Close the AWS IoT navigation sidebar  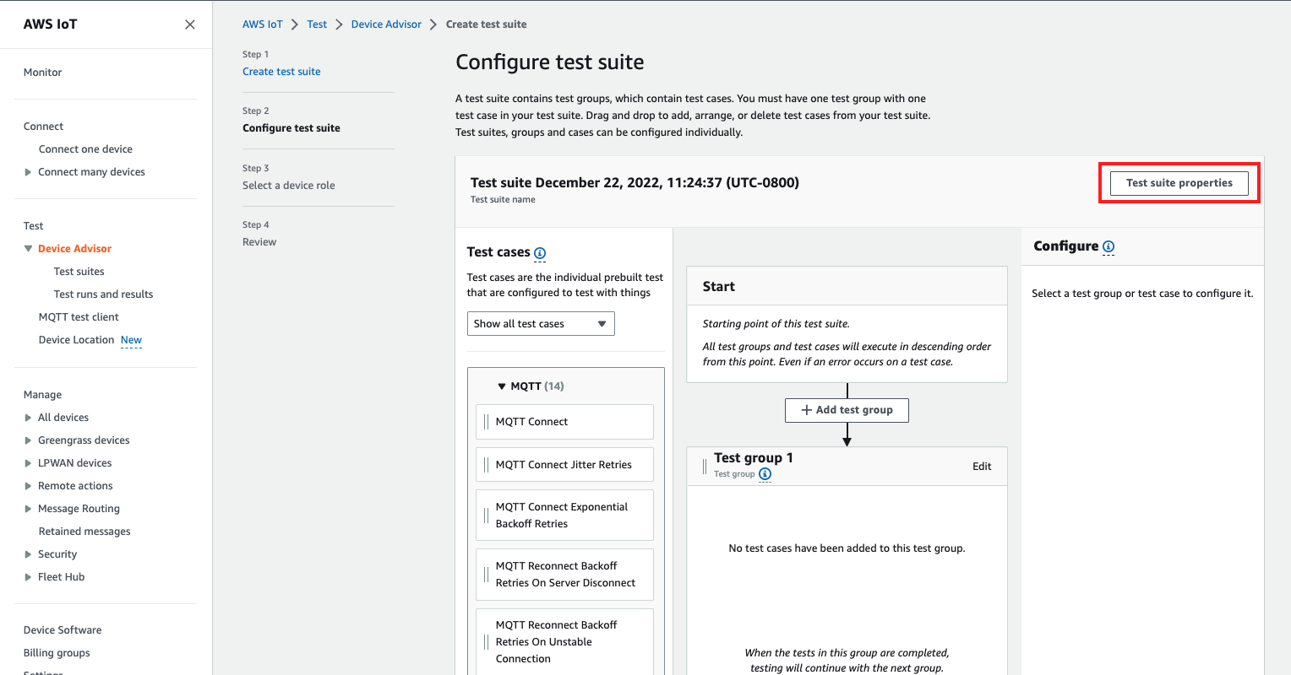[x=189, y=24]
